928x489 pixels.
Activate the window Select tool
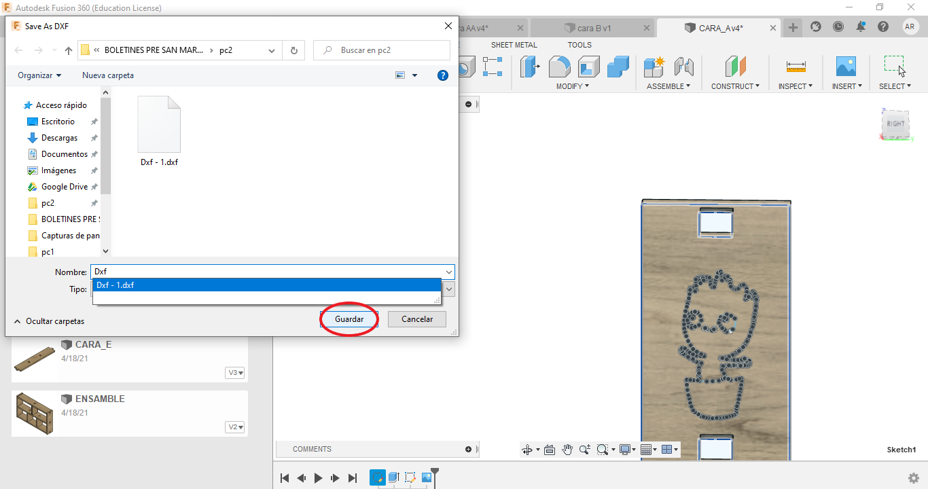895,67
